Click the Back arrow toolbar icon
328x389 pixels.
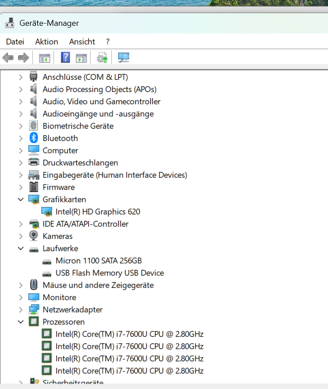pos(8,58)
